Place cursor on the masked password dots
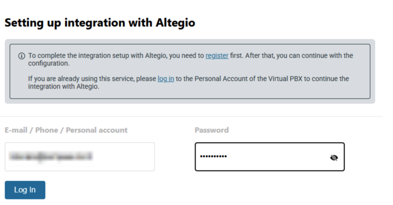Viewport: 393px width, 205px height. click(x=213, y=157)
